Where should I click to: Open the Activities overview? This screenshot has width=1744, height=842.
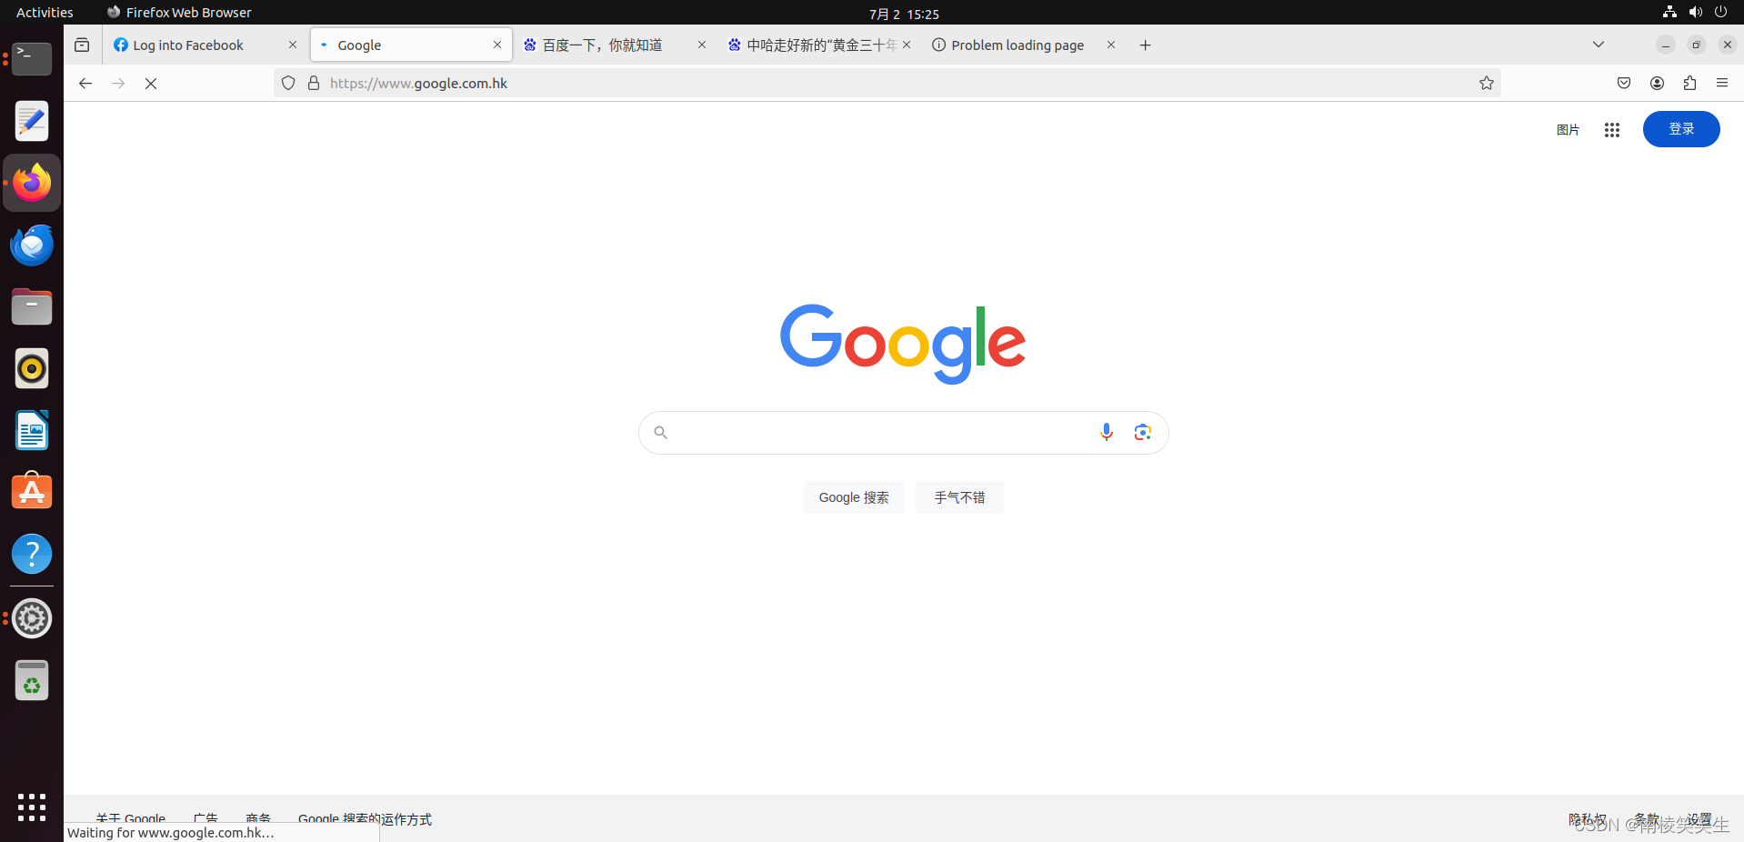pos(45,12)
